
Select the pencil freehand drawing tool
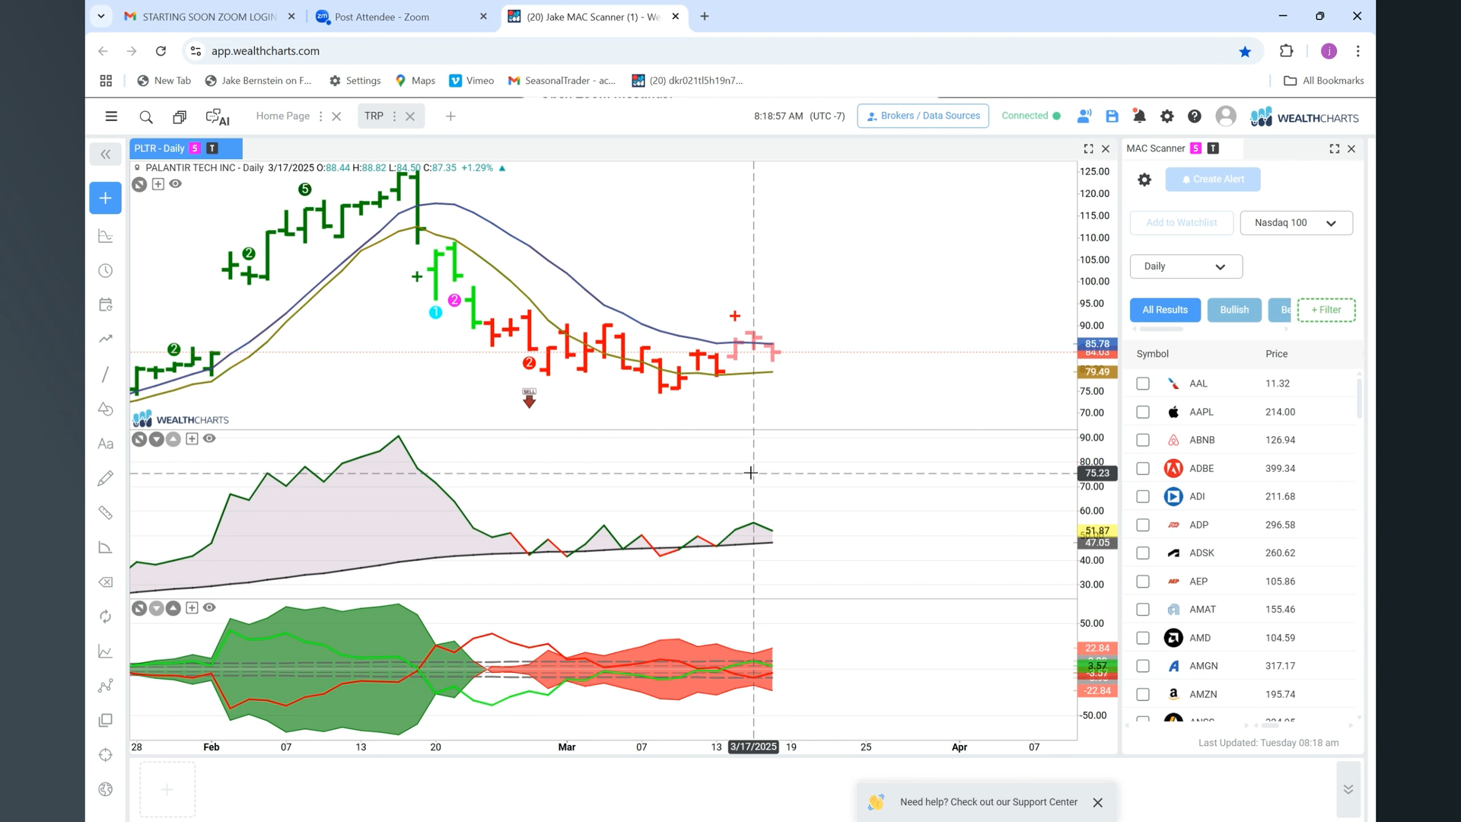[106, 478]
